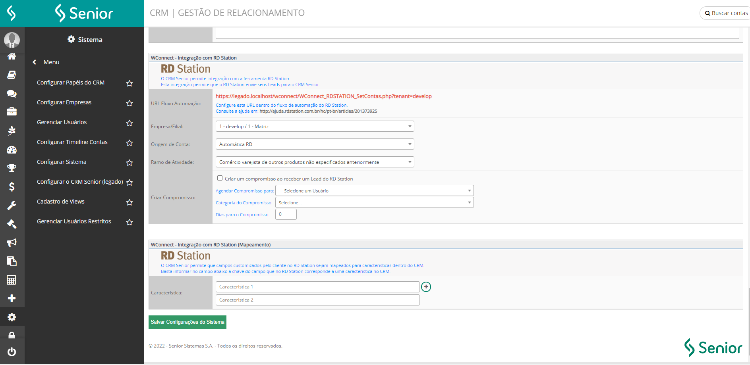This screenshot has height=365, width=750.
Task: Click the trophy icon in the sidebar
Action: pos(12,168)
